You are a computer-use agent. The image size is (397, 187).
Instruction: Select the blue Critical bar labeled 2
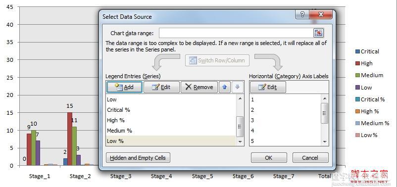coord(65,162)
